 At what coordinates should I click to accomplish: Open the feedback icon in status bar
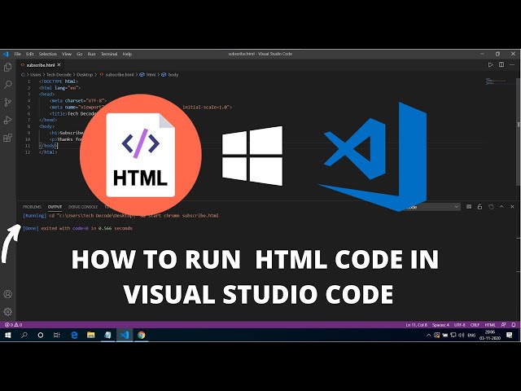click(x=504, y=325)
